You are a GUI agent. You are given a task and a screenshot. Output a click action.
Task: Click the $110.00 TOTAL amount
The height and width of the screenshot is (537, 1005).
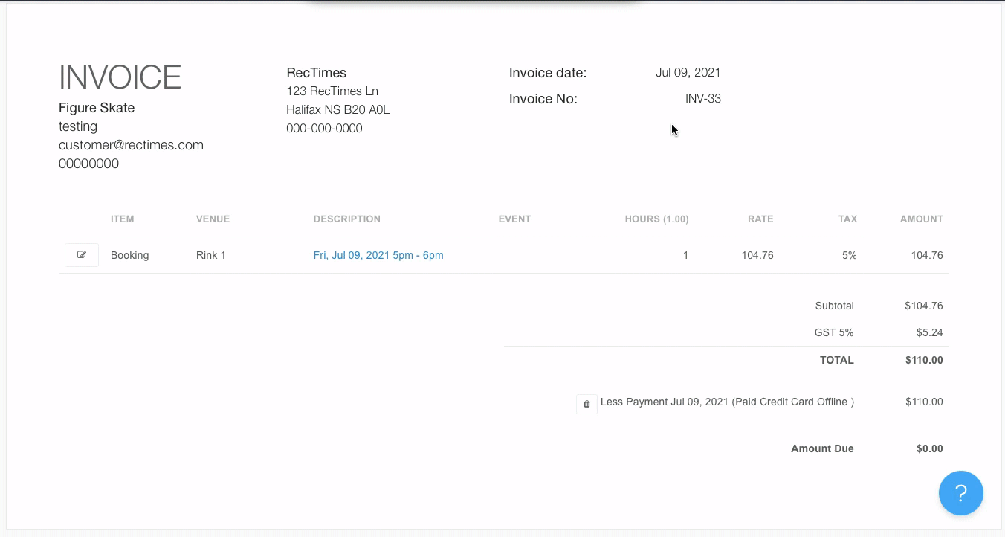click(x=924, y=360)
